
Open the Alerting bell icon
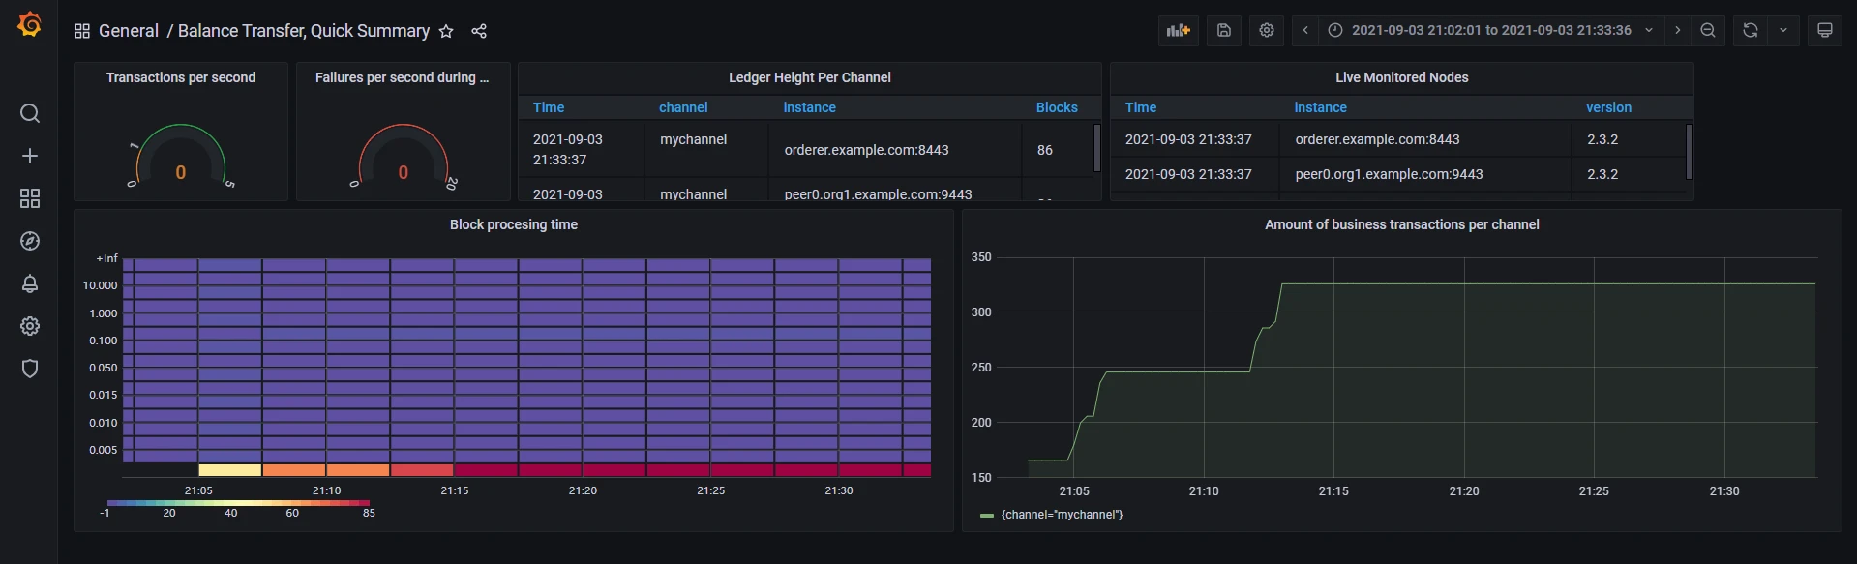click(x=30, y=283)
